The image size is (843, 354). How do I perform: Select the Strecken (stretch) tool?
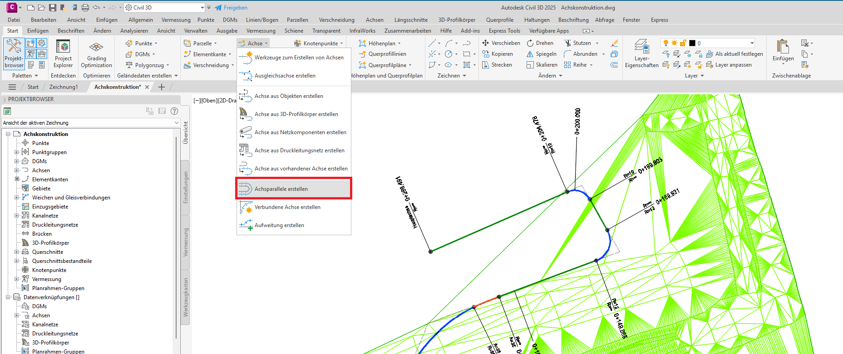(x=497, y=65)
